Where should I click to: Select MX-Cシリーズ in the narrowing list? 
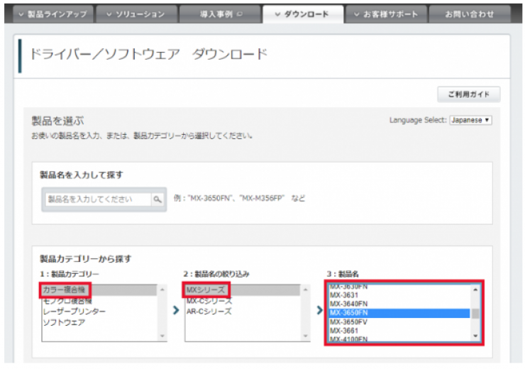pos(243,301)
